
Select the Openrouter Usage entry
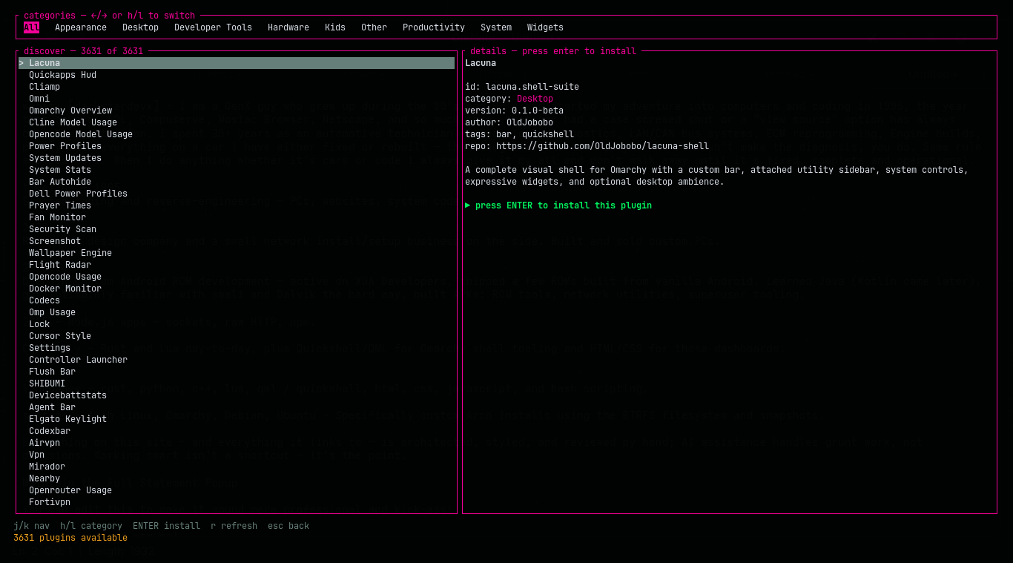coord(237,490)
